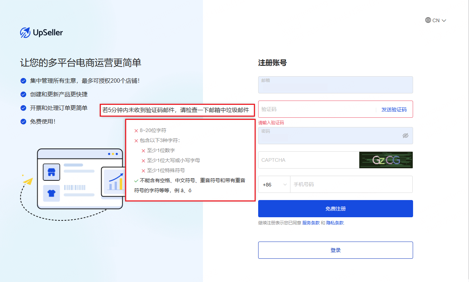The image size is (469, 282).
Task: Click the t-shirt product icon in illustration
Action: point(52,193)
